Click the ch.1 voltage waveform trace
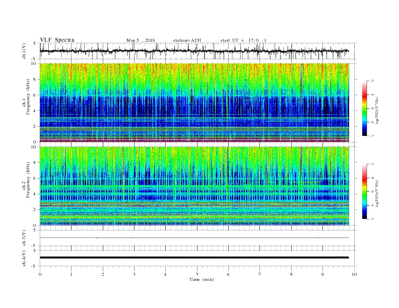Screen dimensions: 399x308 194,51
